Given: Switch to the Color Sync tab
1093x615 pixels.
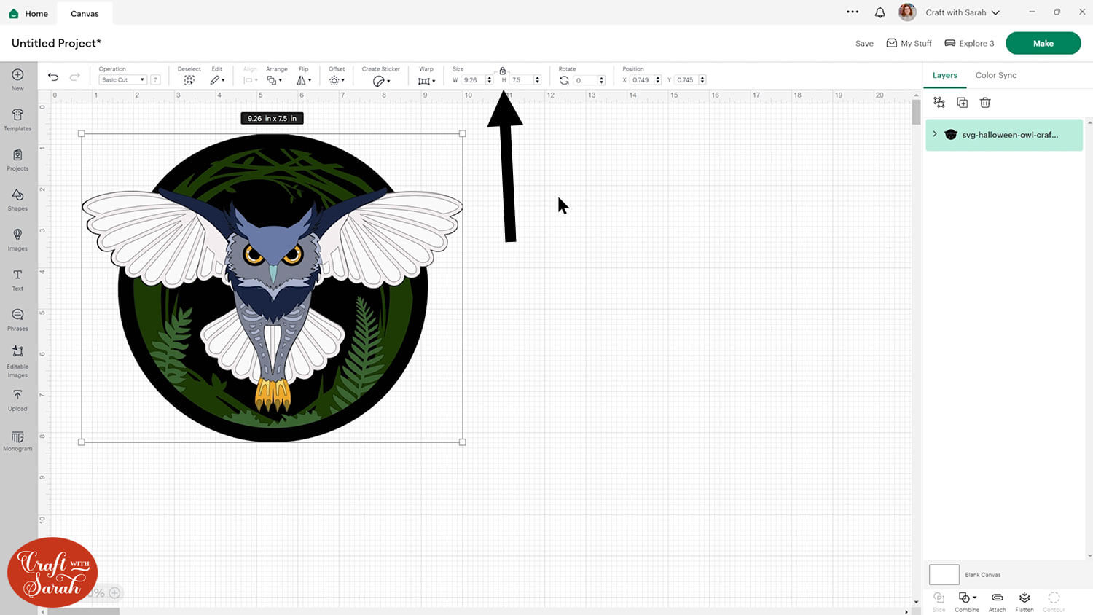Looking at the screenshot, I should tap(995, 75).
